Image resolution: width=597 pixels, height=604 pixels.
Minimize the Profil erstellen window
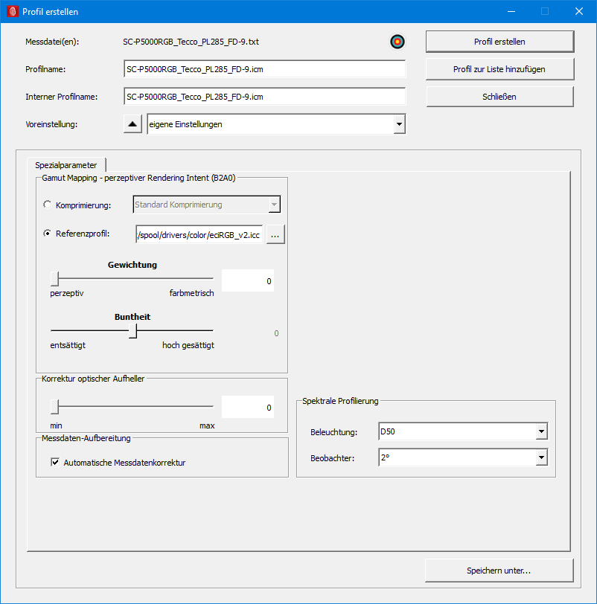point(511,12)
